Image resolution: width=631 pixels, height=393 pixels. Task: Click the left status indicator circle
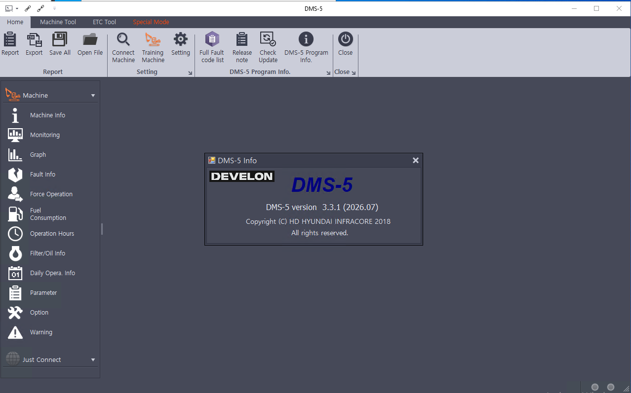click(595, 387)
